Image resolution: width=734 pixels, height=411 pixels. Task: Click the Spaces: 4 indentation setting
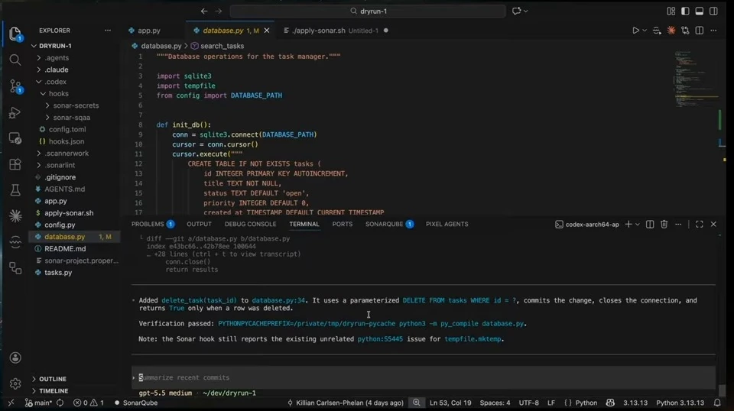tap(495, 403)
